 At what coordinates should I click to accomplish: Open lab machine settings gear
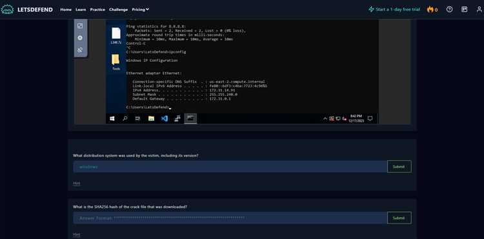coord(80,38)
